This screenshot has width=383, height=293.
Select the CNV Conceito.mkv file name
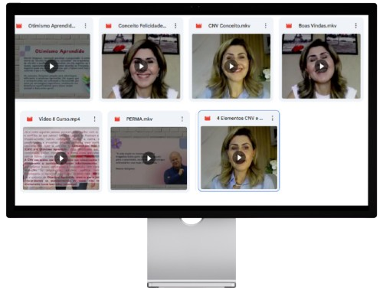[229, 26]
